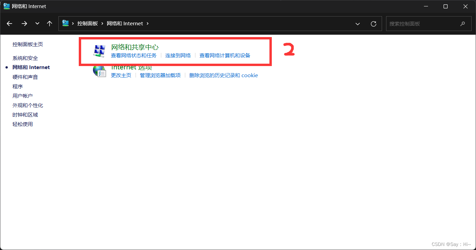Open the chevron after 网络和 Internet breadcrumb

click(x=148, y=24)
